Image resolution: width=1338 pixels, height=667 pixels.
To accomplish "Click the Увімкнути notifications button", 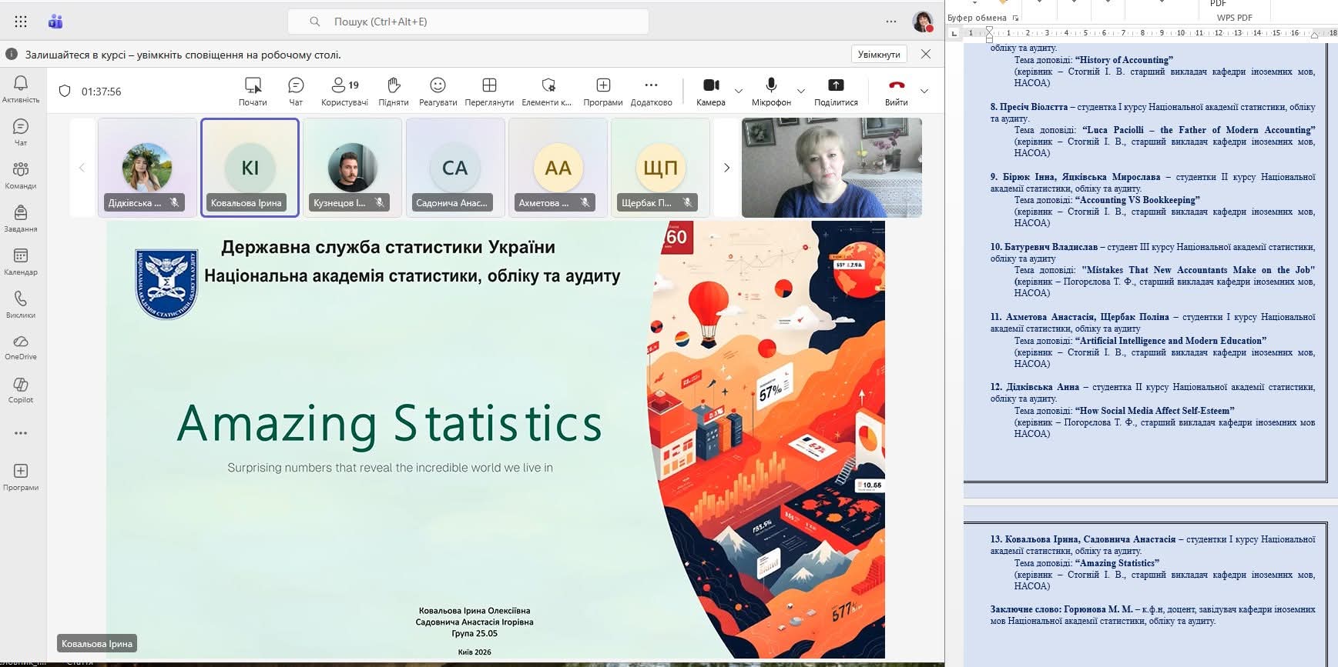I will click(879, 55).
